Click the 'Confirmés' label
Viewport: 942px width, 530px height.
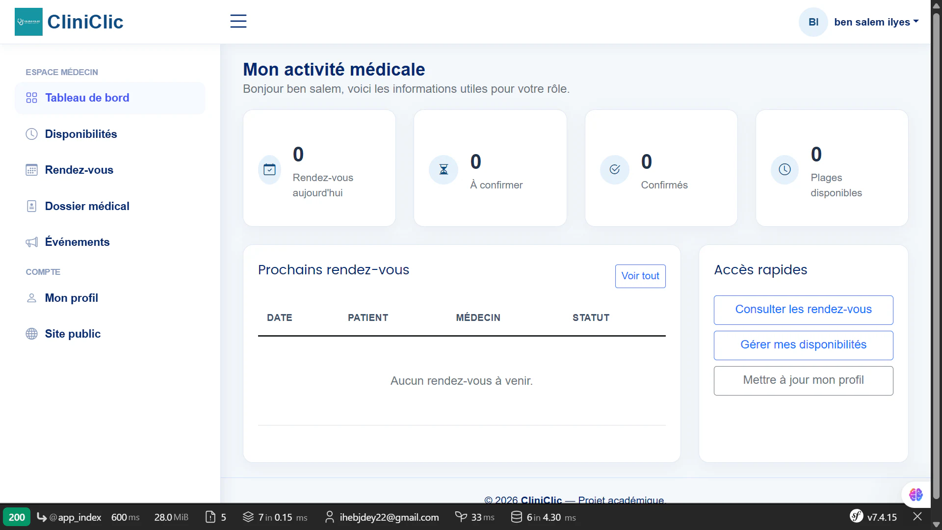(x=664, y=185)
